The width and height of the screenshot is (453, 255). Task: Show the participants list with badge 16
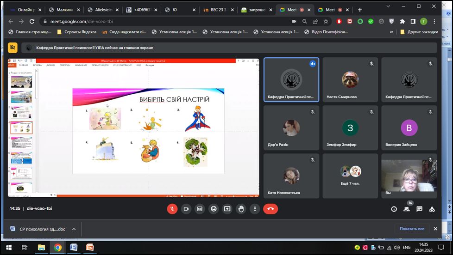click(407, 209)
